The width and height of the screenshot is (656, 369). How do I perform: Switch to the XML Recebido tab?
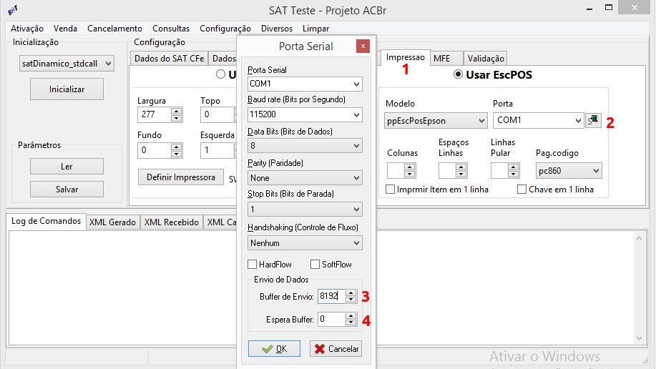(172, 222)
